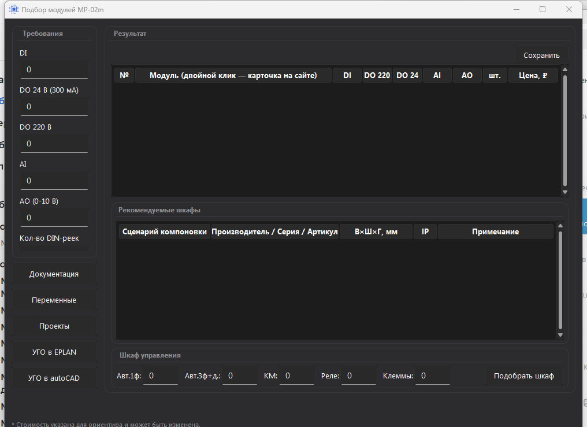Viewport: 587px width, 427px height.
Task: Open the Документация section
Action: 54,274
